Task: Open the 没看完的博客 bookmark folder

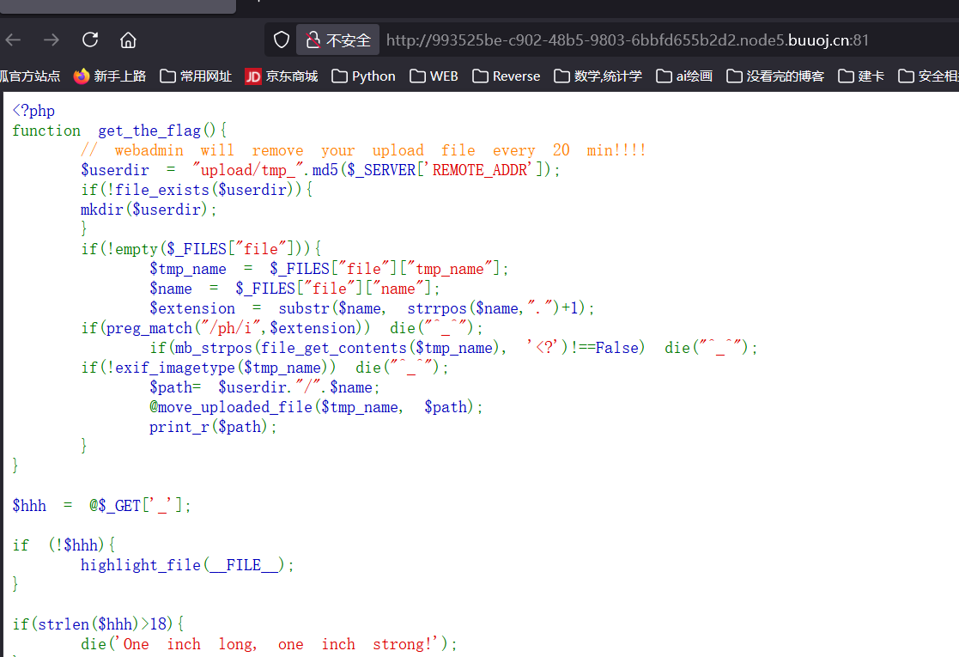Action: pyautogui.click(x=775, y=76)
